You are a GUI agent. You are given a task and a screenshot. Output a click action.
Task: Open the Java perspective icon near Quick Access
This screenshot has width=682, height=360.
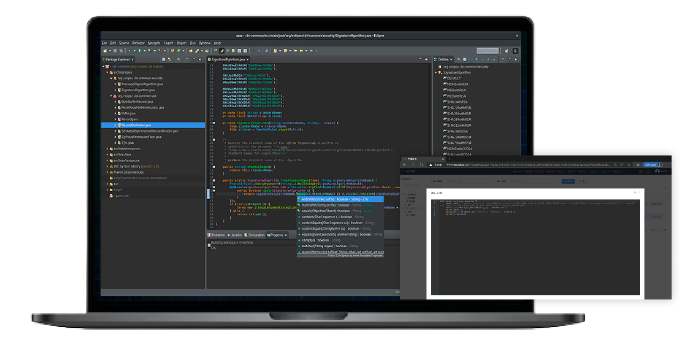[x=515, y=51]
